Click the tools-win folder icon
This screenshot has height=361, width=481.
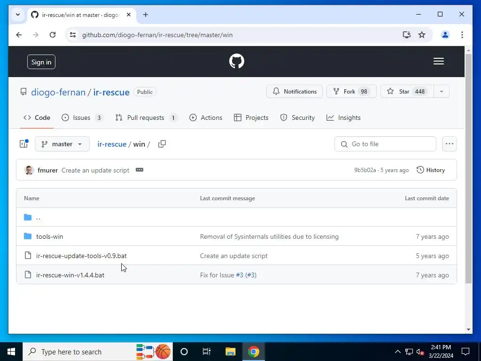tap(28, 236)
